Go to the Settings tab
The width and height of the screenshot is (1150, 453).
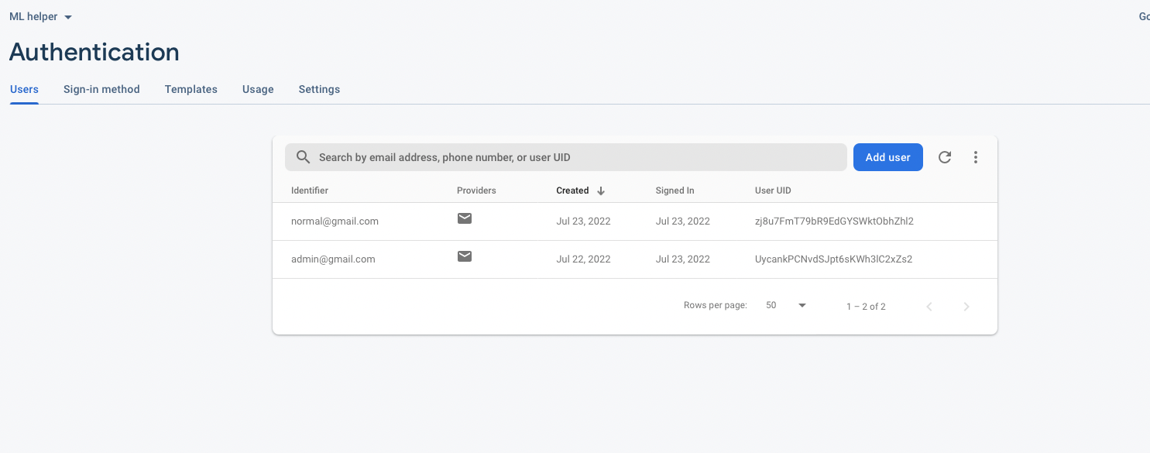(x=319, y=89)
